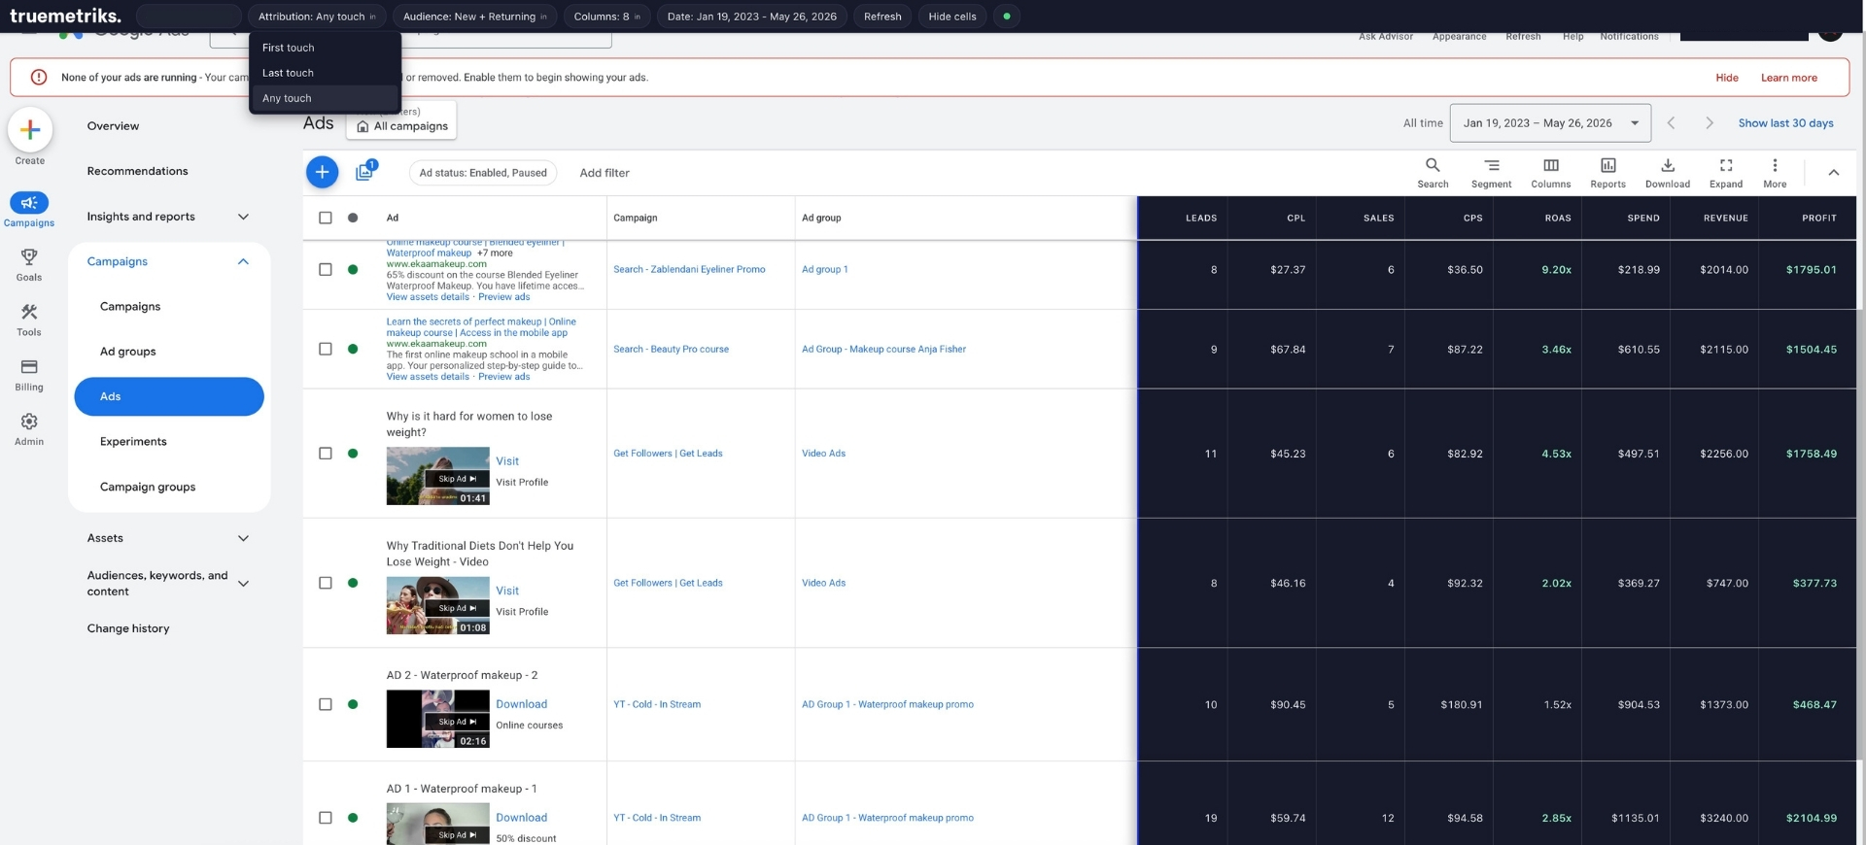
Task: Check the Beauty Pro course ad row
Action: click(x=326, y=349)
